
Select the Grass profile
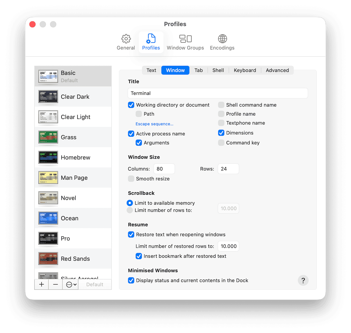tap(73, 137)
